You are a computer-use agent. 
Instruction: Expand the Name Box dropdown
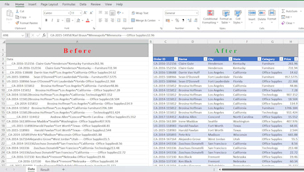pyautogui.click(x=22, y=35)
